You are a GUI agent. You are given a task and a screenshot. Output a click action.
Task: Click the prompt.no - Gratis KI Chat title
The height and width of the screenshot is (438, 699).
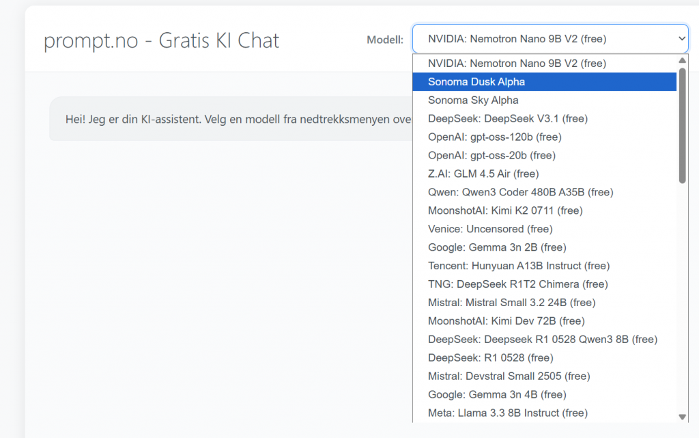pyautogui.click(x=161, y=40)
